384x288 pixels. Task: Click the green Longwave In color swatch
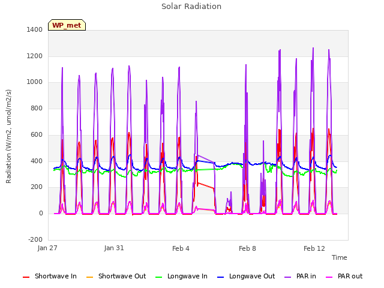tap(159, 277)
